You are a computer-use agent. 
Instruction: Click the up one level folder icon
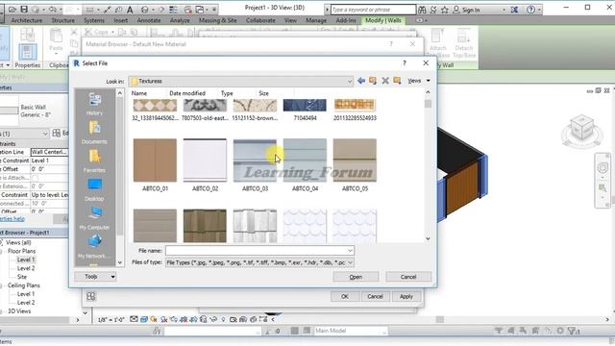[x=373, y=81]
